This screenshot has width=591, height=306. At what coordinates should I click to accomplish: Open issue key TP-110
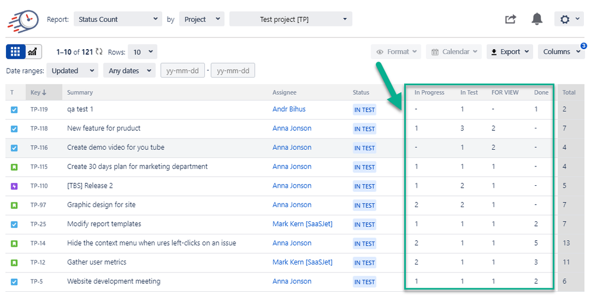39,186
